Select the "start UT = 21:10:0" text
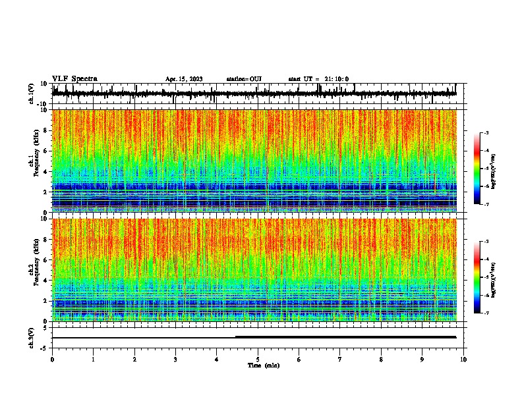 pyautogui.click(x=318, y=79)
